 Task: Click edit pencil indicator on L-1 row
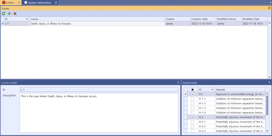point(2,24)
